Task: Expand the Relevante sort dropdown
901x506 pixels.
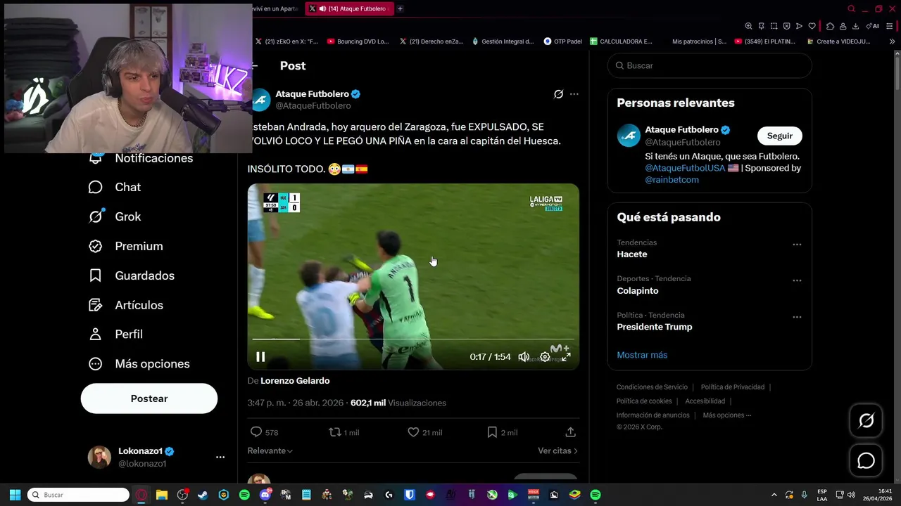Action: (270, 450)
